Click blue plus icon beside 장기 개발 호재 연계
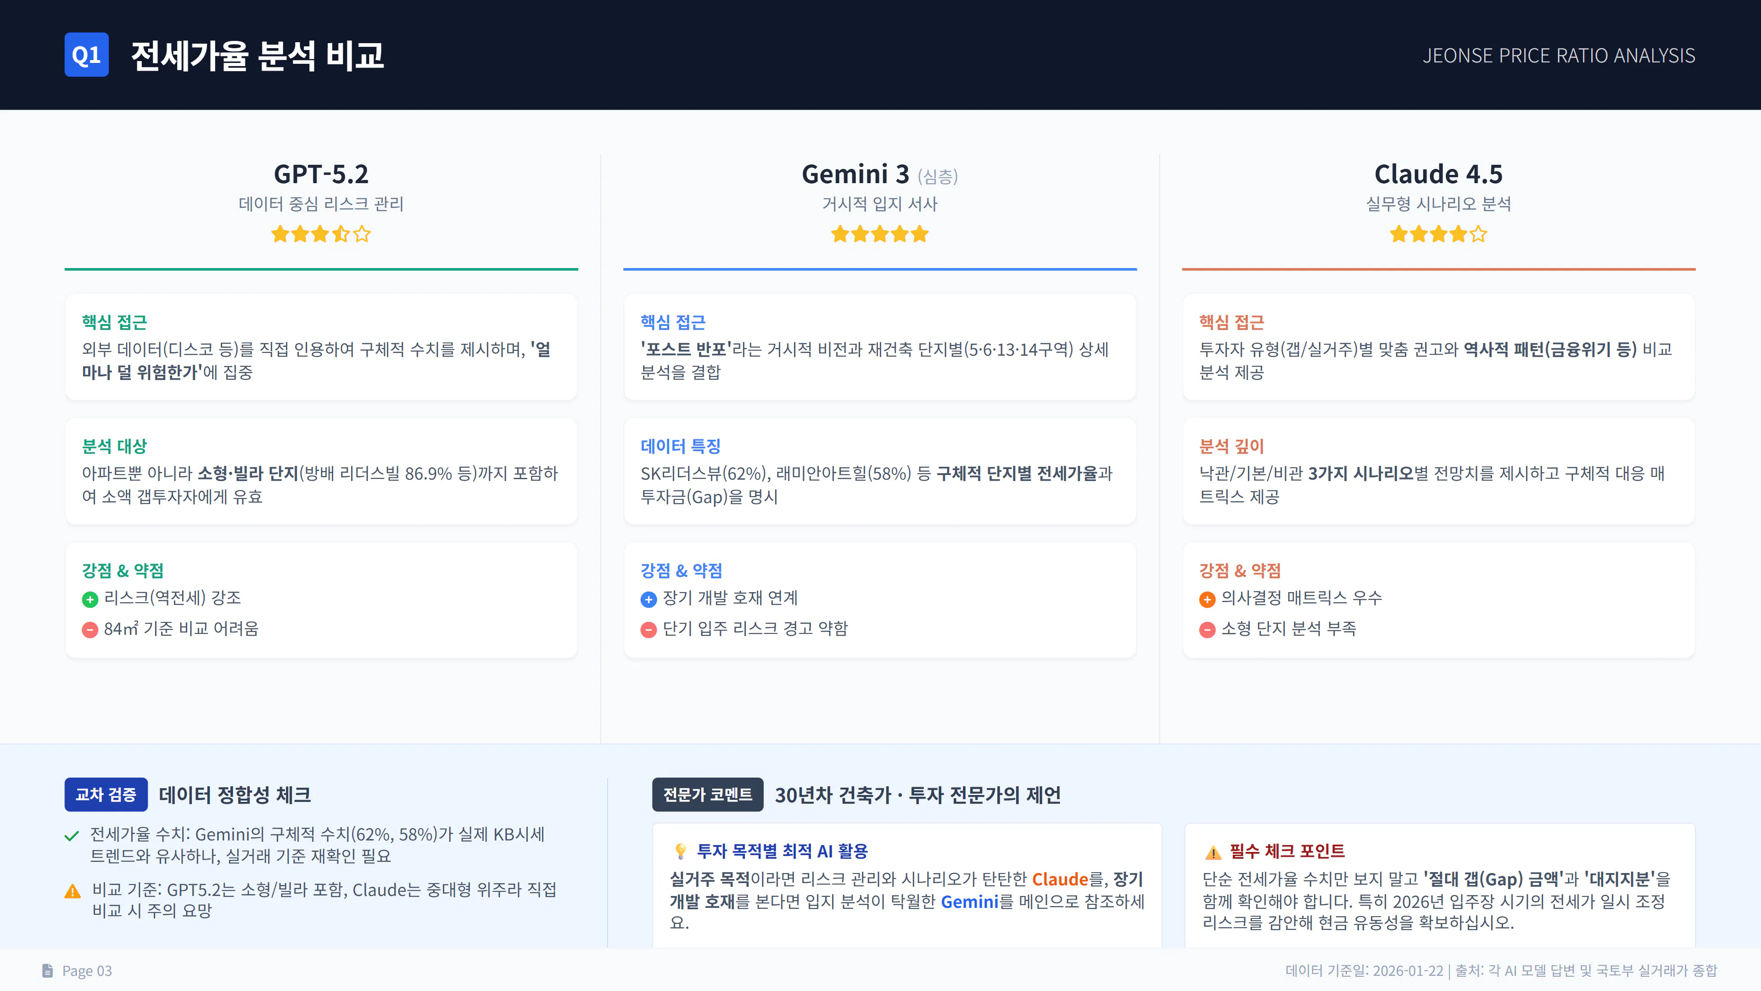The height and width of the screenshot is (991, 1761). (649, 600)
